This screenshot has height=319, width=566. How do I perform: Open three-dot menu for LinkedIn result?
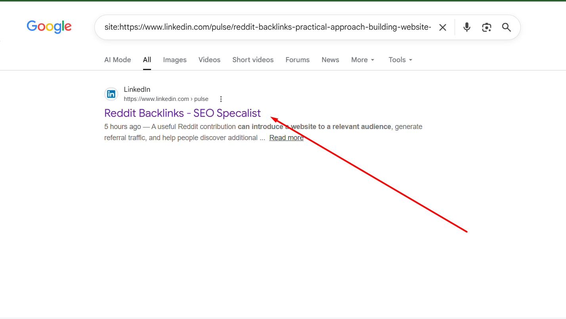pyautogui.click(x=221, y=99)
